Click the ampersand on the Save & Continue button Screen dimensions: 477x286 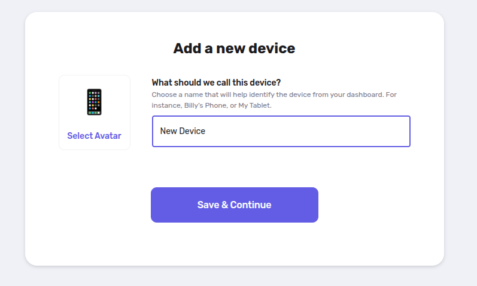225,205
